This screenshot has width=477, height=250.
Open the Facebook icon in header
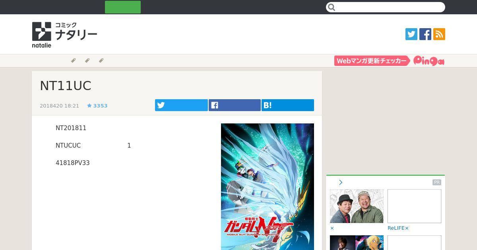(425, 34)
